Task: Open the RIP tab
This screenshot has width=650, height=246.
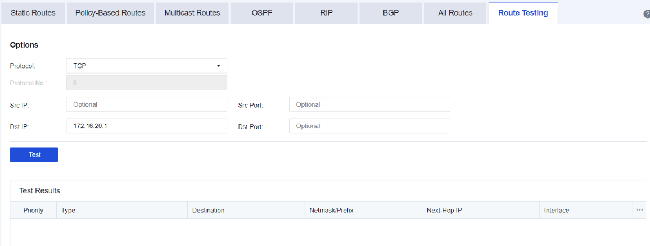Action: pos(326,13)
